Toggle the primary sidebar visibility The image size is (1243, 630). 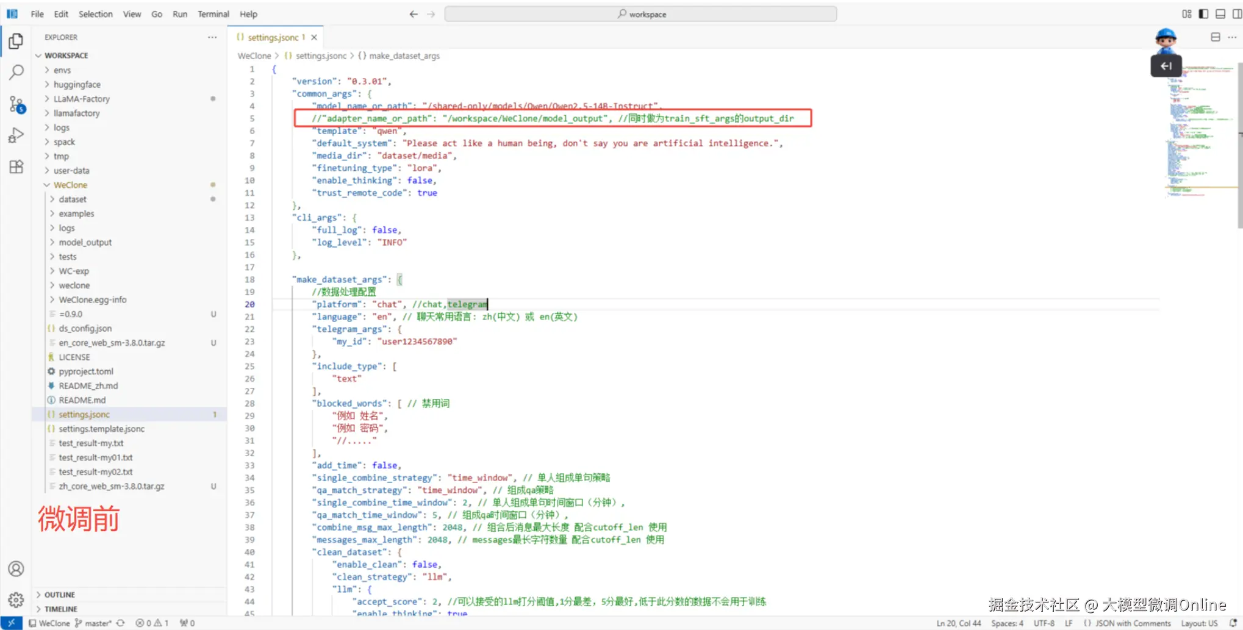[1203, 14]
